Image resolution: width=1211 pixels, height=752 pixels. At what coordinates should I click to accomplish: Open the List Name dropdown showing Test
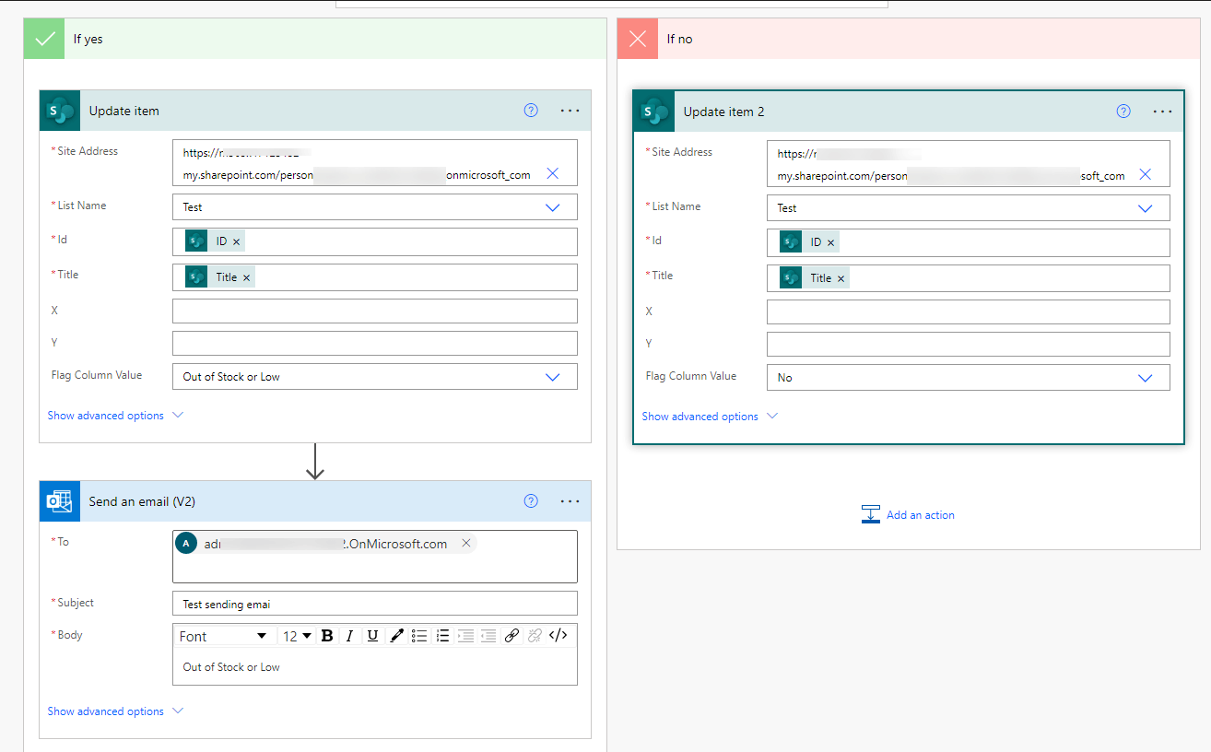[x=552, y=207]
